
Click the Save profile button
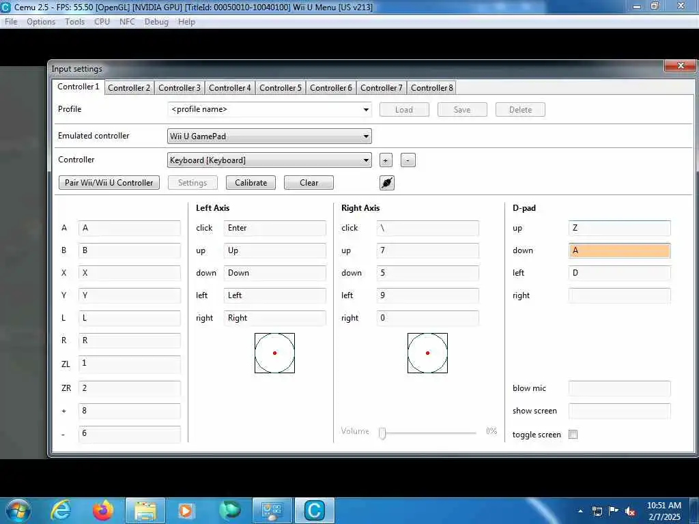(462, 110)
